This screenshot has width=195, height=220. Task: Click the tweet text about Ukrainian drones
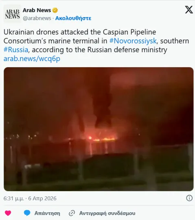pos(96,41)
